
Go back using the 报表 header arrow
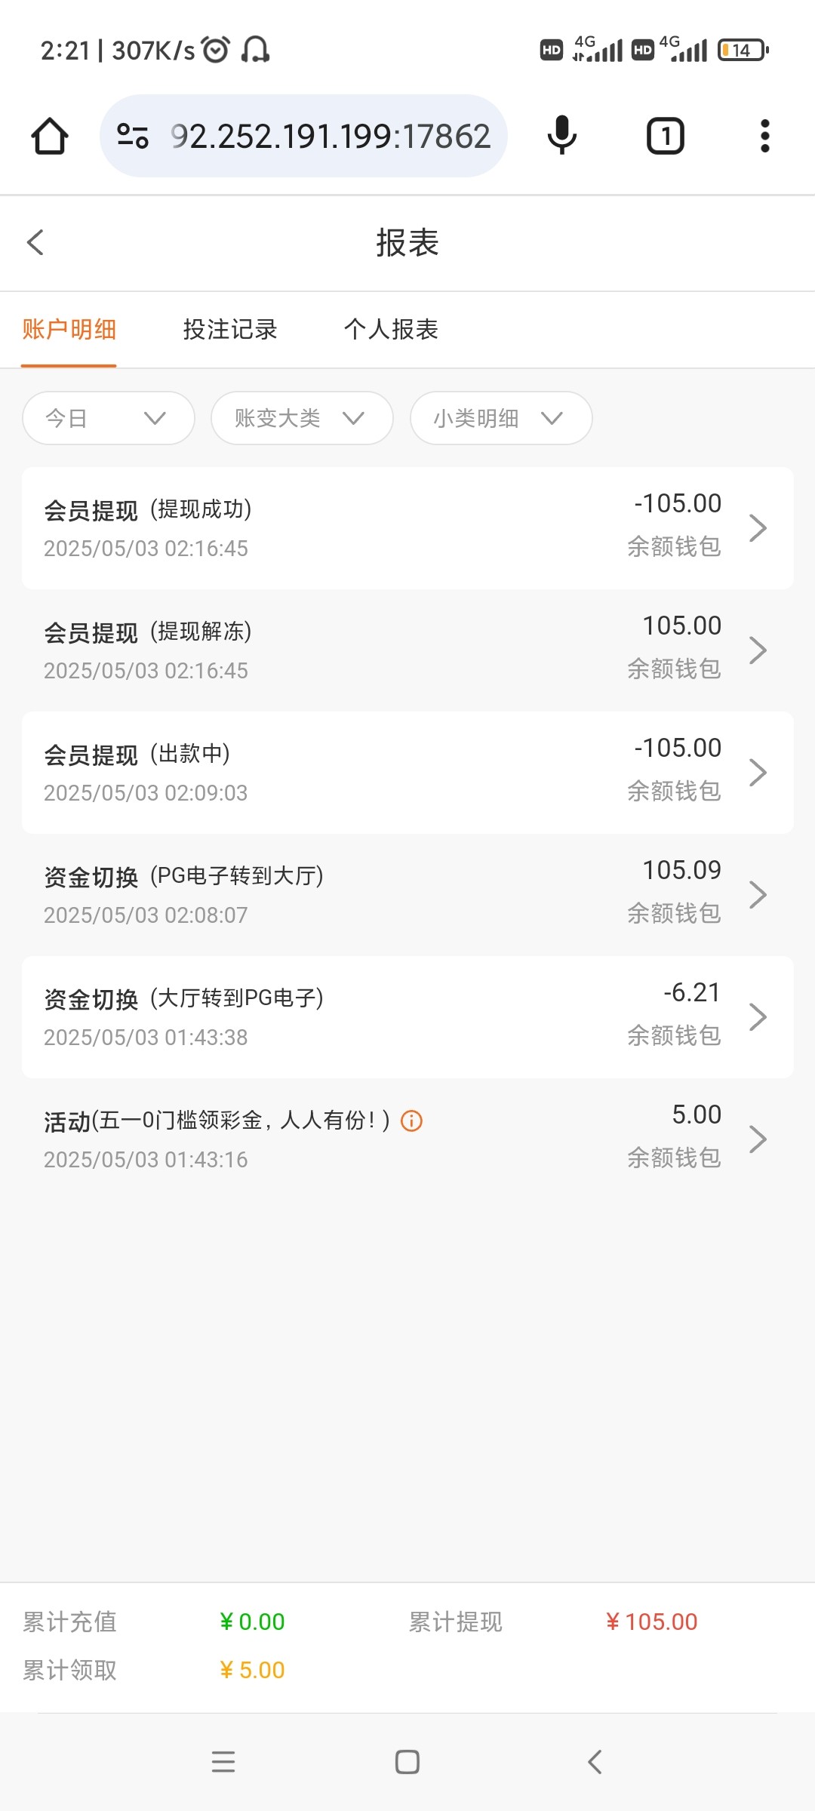click(35, 242)
